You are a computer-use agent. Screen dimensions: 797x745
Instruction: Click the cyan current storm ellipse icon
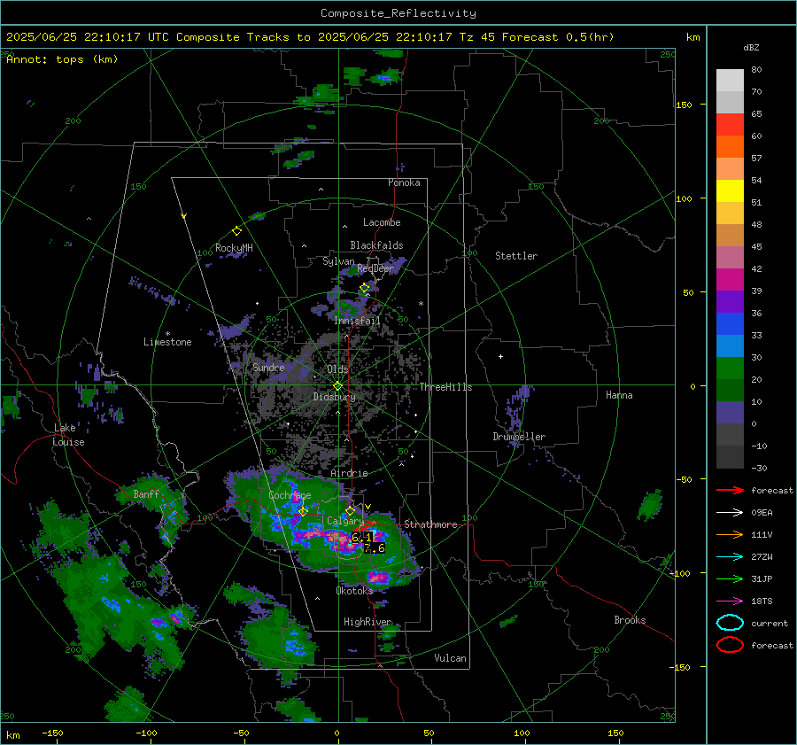730,623
